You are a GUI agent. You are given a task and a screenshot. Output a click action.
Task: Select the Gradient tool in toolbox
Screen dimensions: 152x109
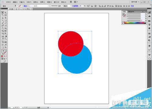point(6,36)
